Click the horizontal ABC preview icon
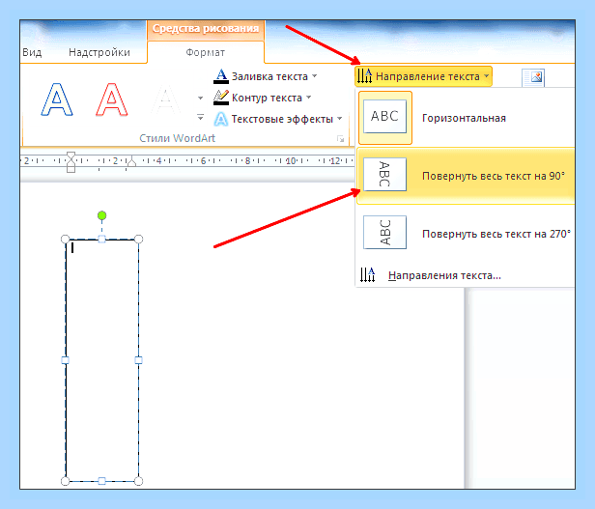Screen dimensions: 595x509 tap(384, 116)
